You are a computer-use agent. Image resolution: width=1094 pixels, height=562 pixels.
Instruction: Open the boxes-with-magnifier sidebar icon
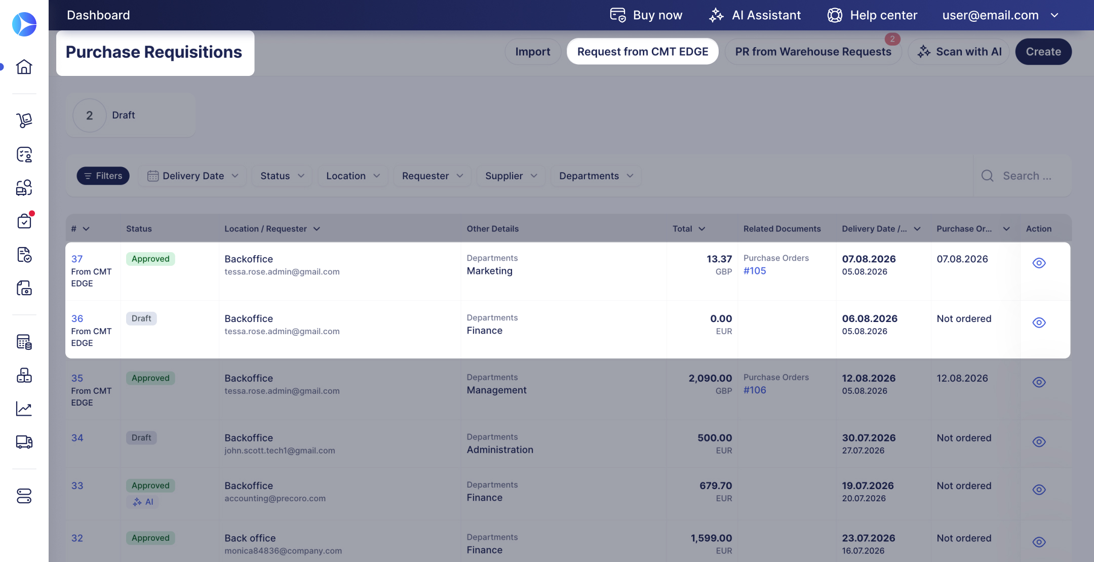pyautogui.click(x=24, y=188)
